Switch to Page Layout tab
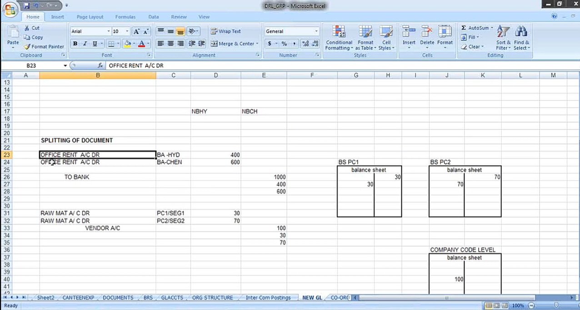The height and width of the screenshot is (310, 580). pos(90,17)
